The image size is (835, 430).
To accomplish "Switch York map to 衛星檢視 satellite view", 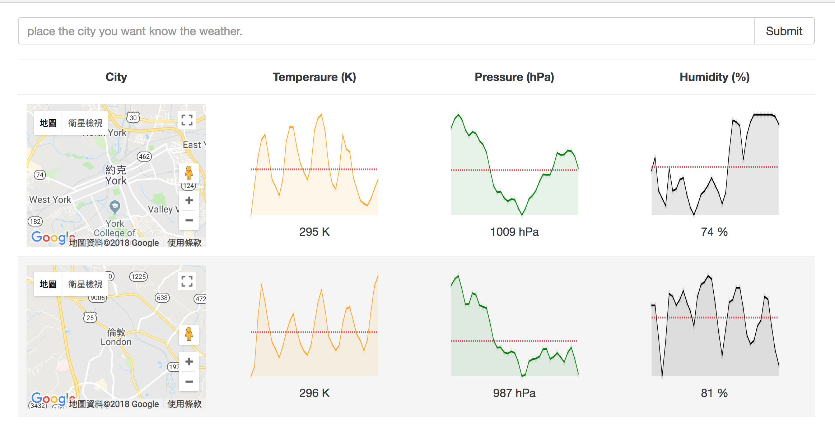I will (85, 123).
